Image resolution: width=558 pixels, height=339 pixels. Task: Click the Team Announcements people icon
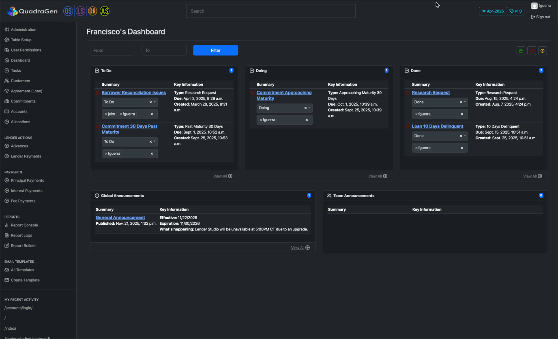point(329,196)
